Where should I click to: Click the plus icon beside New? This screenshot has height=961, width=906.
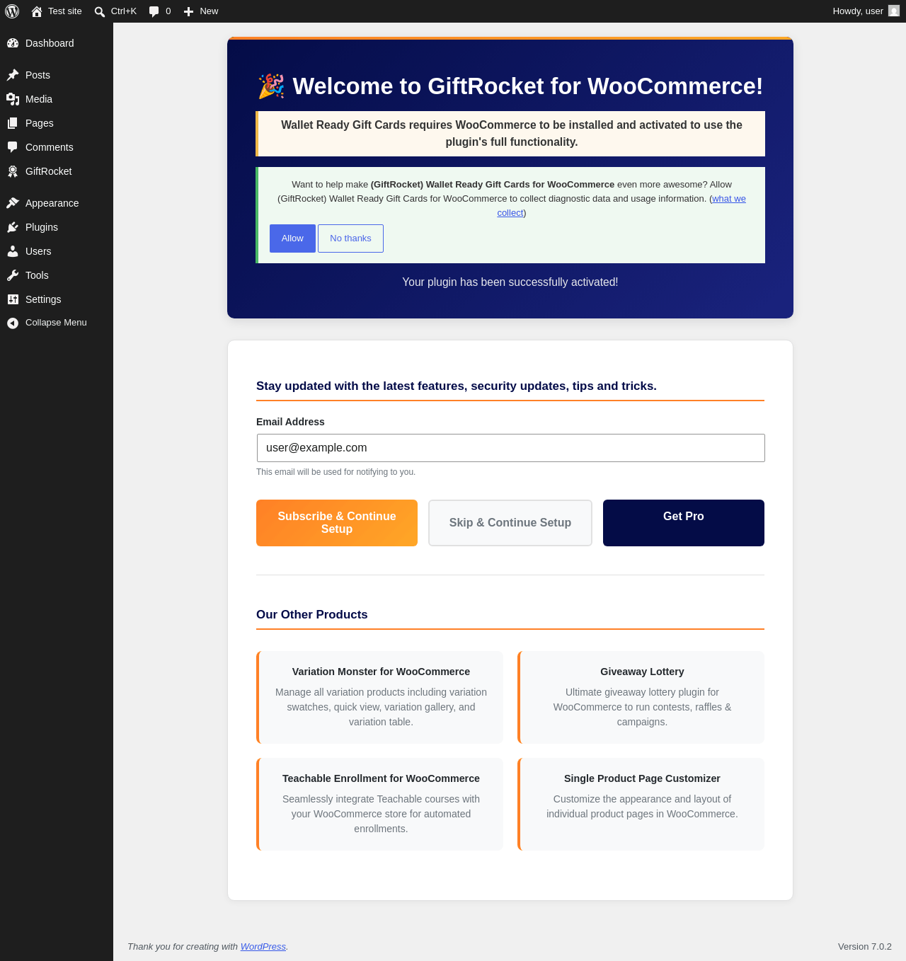(x=188, y=11)
